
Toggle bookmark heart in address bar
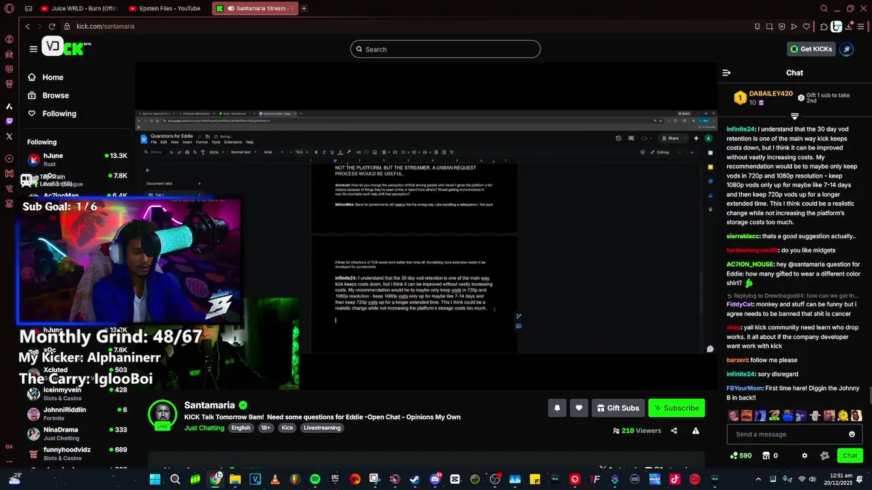[807, 27]
